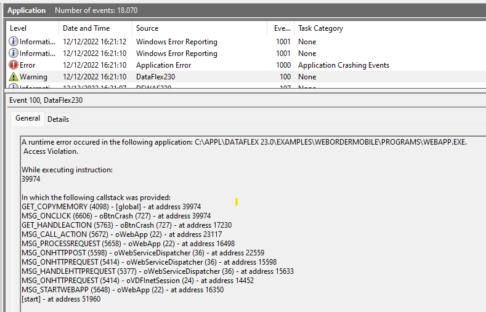486x312 pixels.
Task: Click the MSG_CALL_ACTION (5672) callstack line
Action: [122, 234]
